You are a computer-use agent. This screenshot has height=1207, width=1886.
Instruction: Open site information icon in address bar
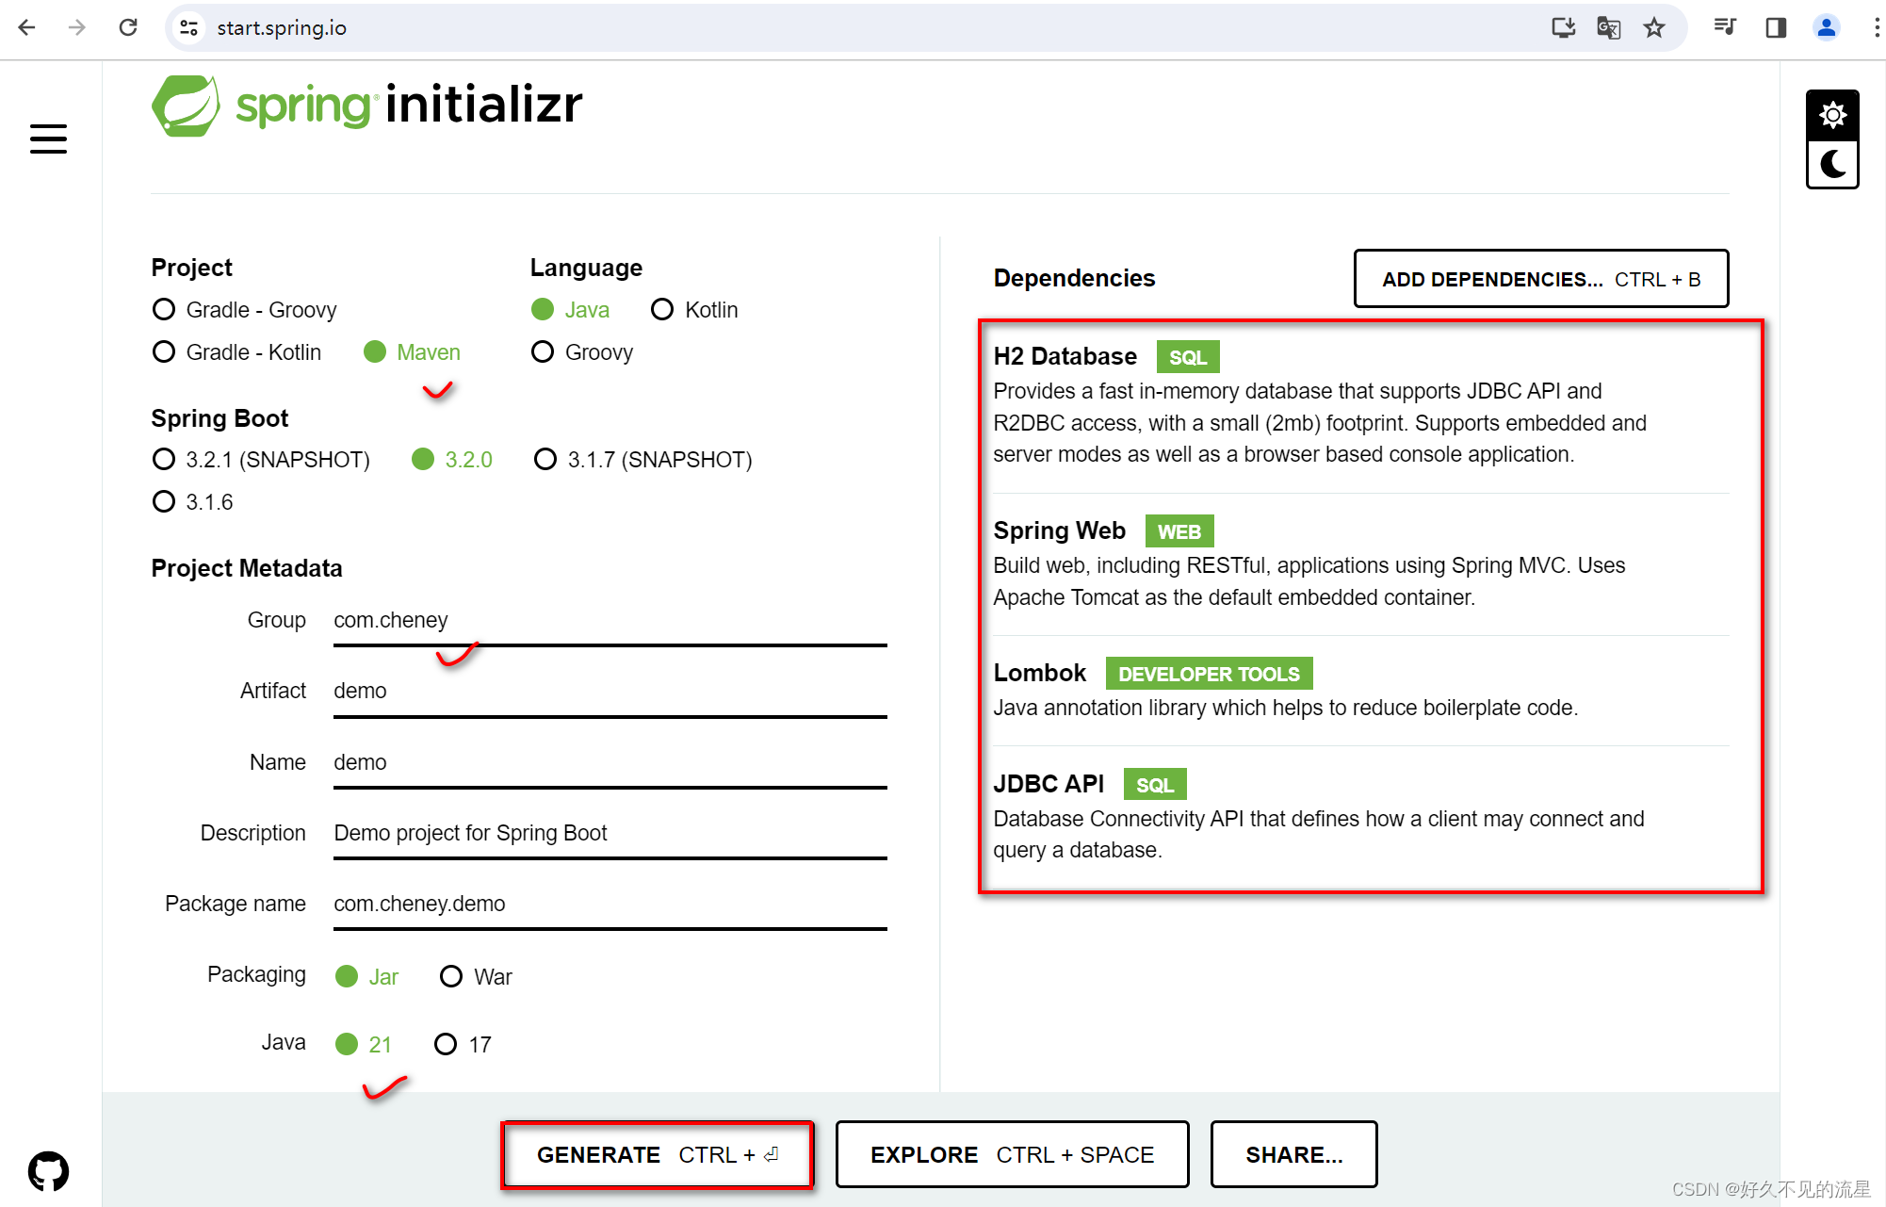189,28
